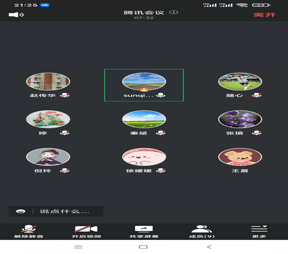The width and height of the screenshot is (288, 254).
Task: Tap the active green mic beside sunqi...
Action: coord(161,95)
